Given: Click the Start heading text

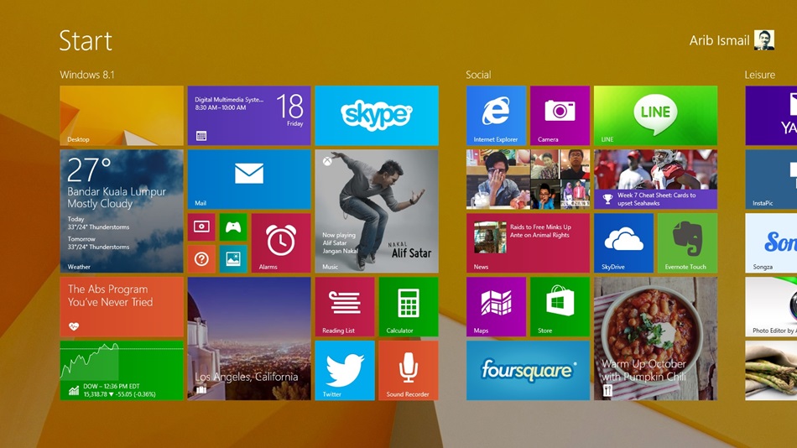Looking at the screenshot, I should (86, 40).
